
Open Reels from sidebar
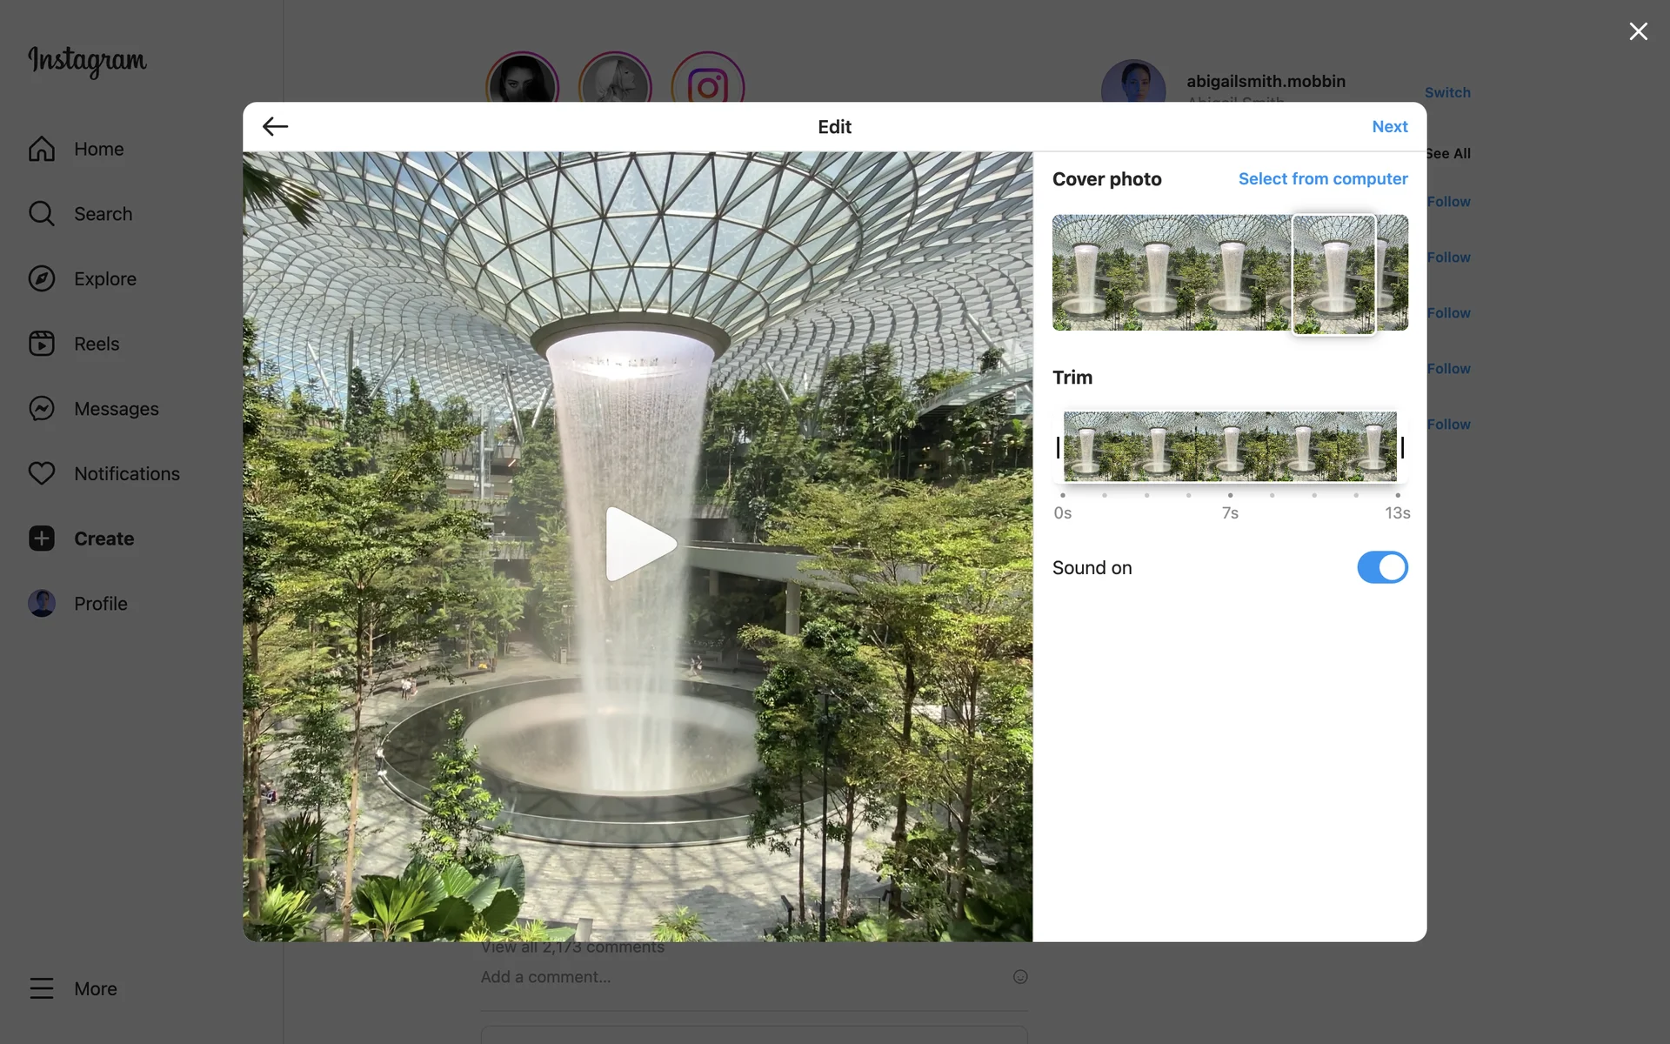42,344
